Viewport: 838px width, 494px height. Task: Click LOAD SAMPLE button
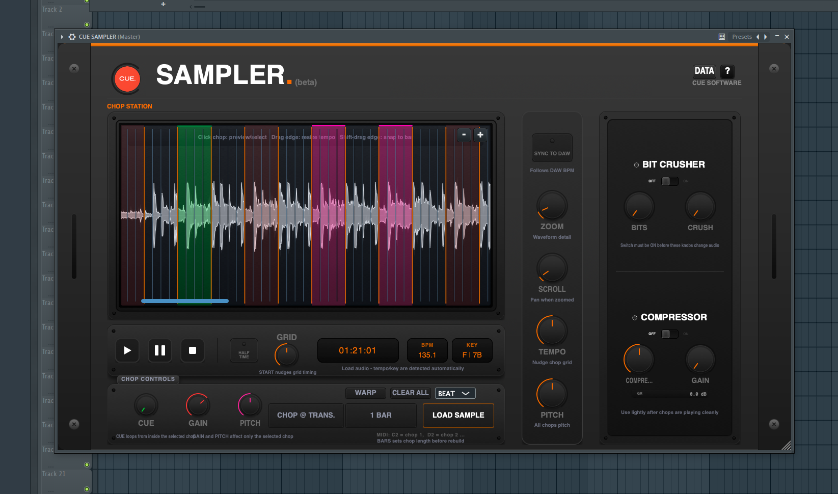tap(458, 416)
